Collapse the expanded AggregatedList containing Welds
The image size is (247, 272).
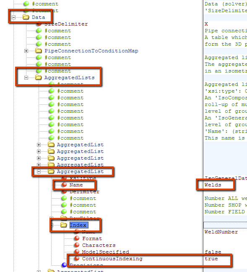(x=39, y=171)
